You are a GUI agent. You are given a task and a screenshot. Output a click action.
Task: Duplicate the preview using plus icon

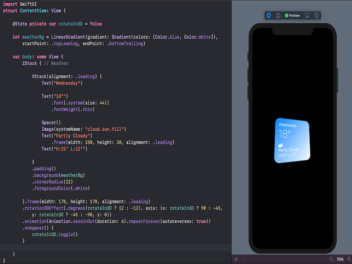tap(317, 15)
